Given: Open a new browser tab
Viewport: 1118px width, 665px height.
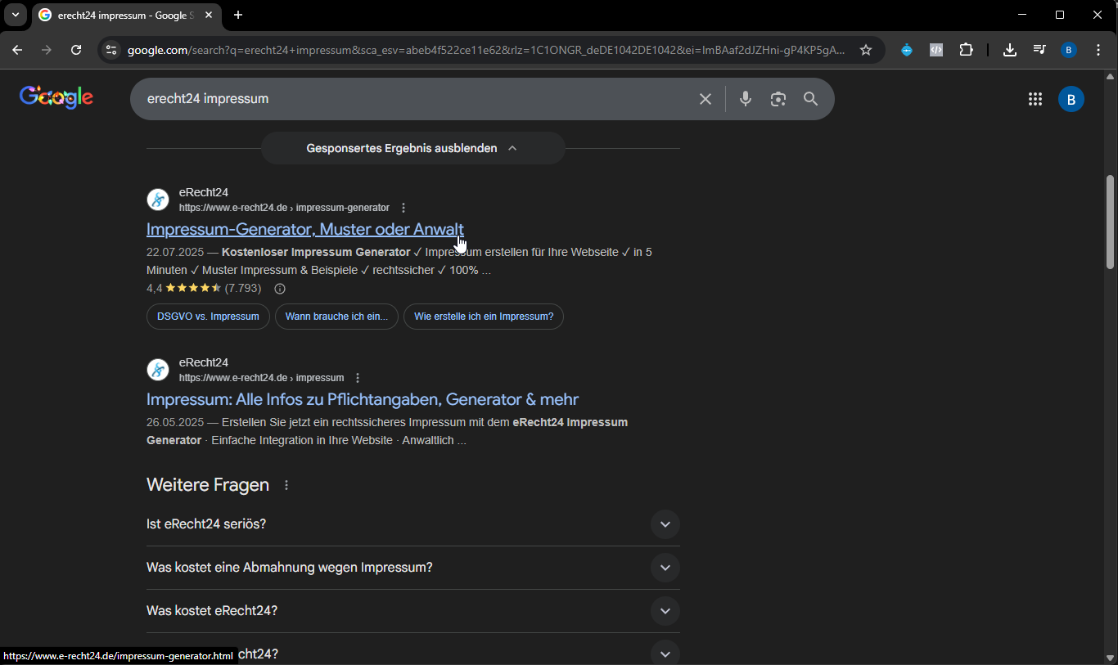Looking at the screenshot, I should pos(238,15).
